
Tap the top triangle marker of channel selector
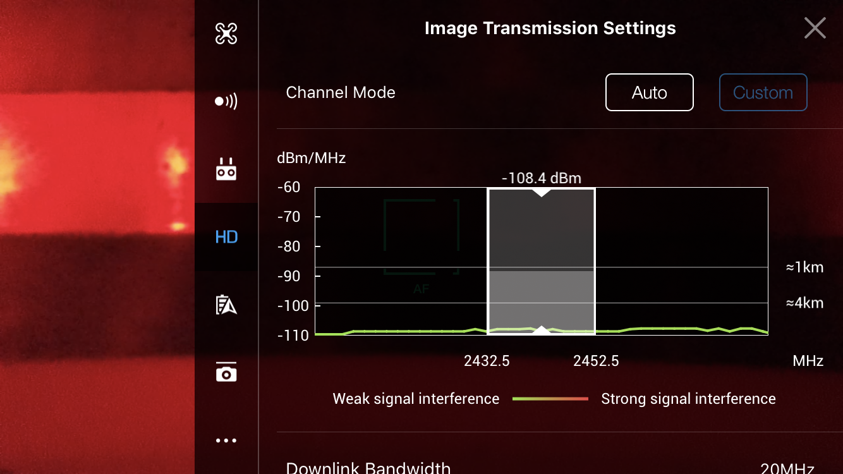[541, 191]
